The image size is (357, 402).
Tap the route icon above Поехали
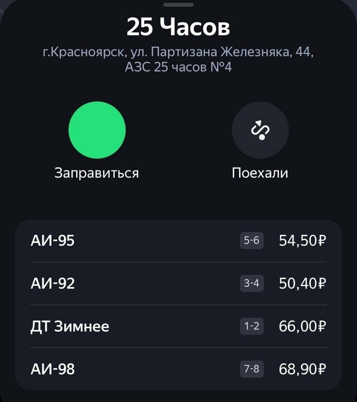(260, 130)
